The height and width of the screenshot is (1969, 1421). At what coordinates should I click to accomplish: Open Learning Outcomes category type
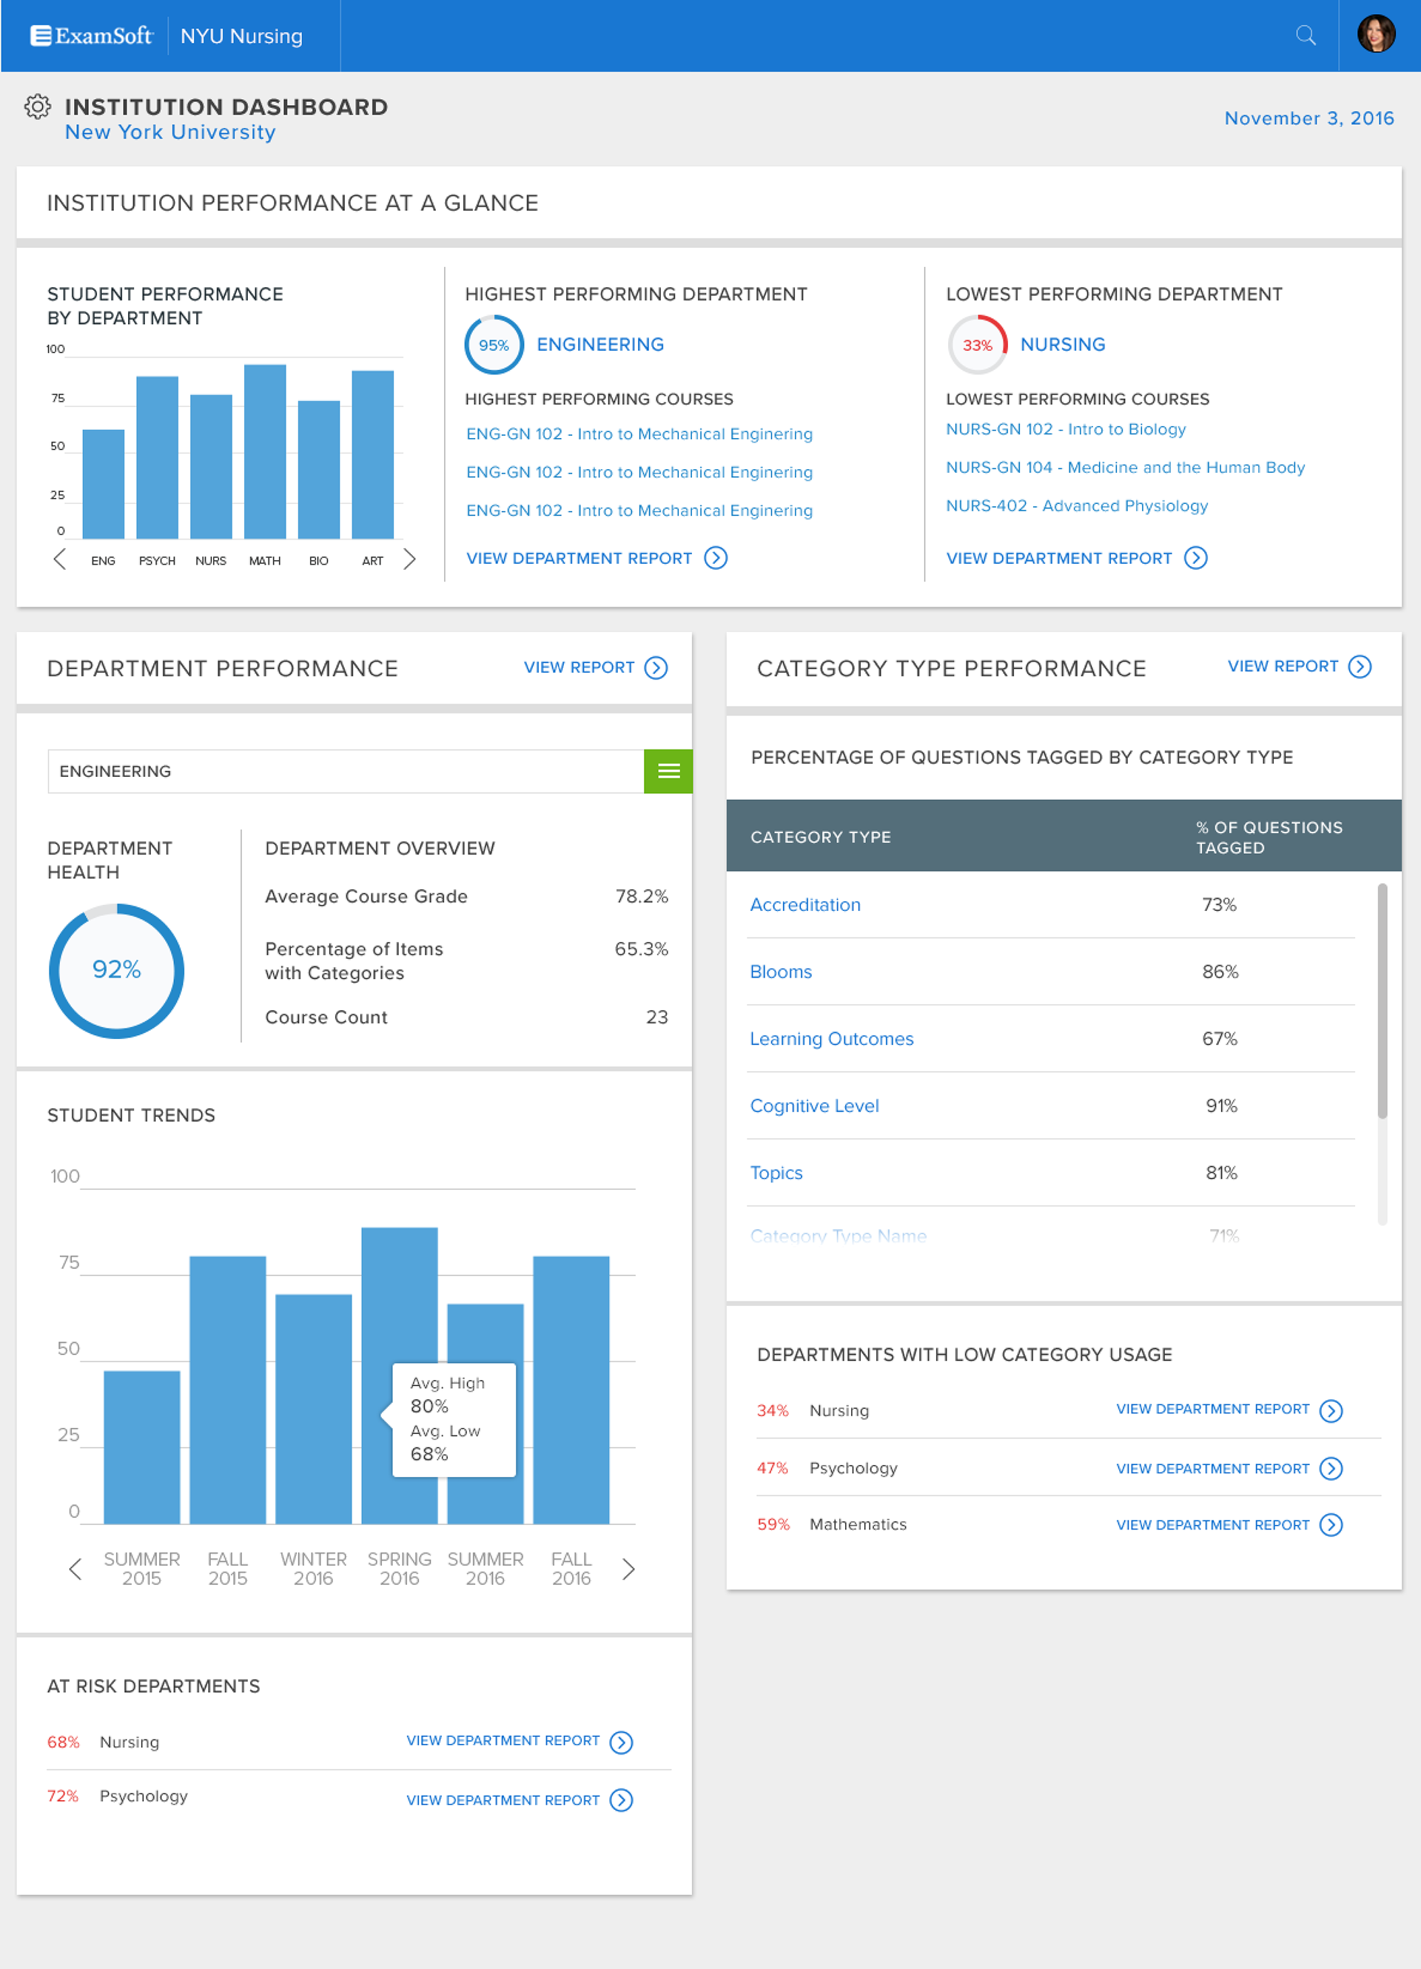click(831, 1038)
